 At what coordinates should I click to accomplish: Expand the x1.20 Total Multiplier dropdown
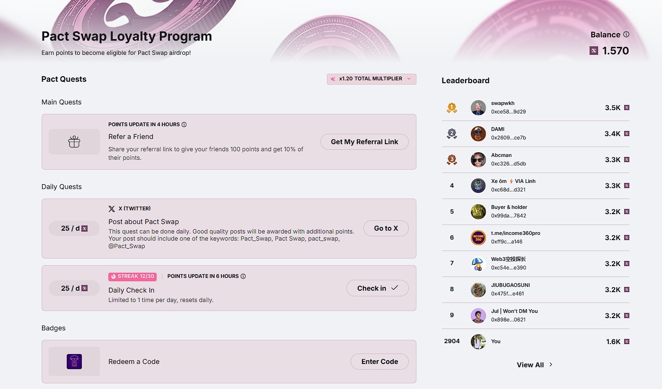pyautogui.click(x=371, y=79)
